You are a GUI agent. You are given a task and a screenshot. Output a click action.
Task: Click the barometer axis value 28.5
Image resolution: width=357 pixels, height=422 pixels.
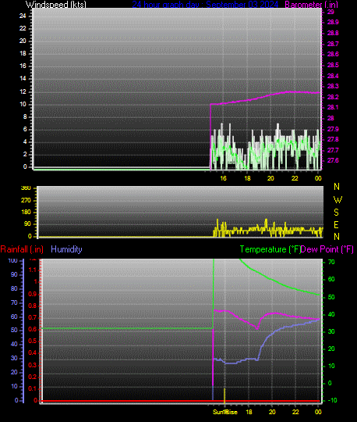(x=333, y=65)
